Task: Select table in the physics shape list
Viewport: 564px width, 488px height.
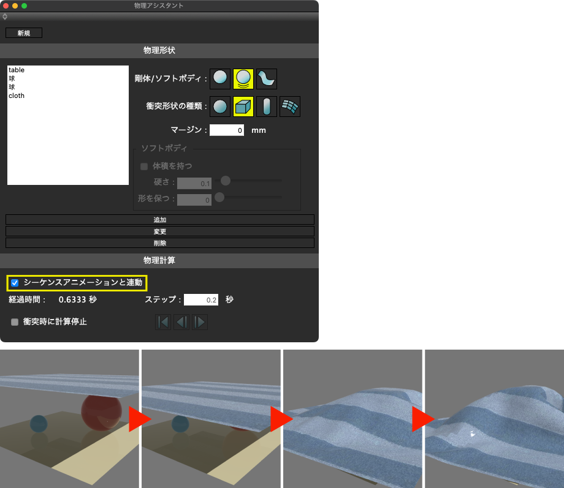Action: pyautogui.click(x=17, y=70)
